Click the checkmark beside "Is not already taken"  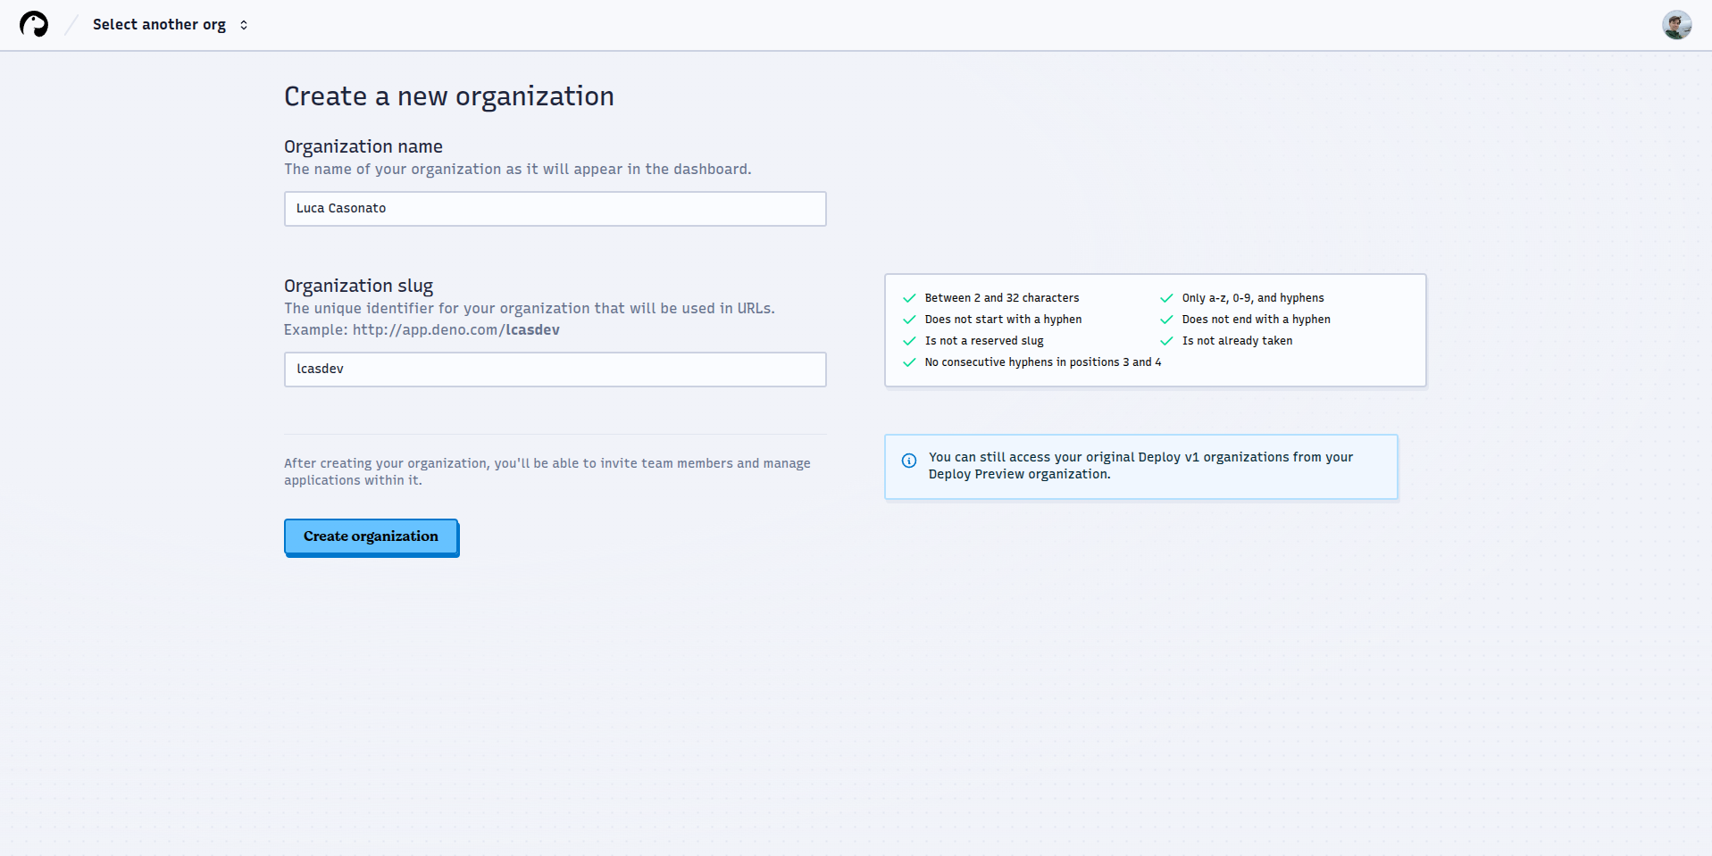pos(1165,340)
